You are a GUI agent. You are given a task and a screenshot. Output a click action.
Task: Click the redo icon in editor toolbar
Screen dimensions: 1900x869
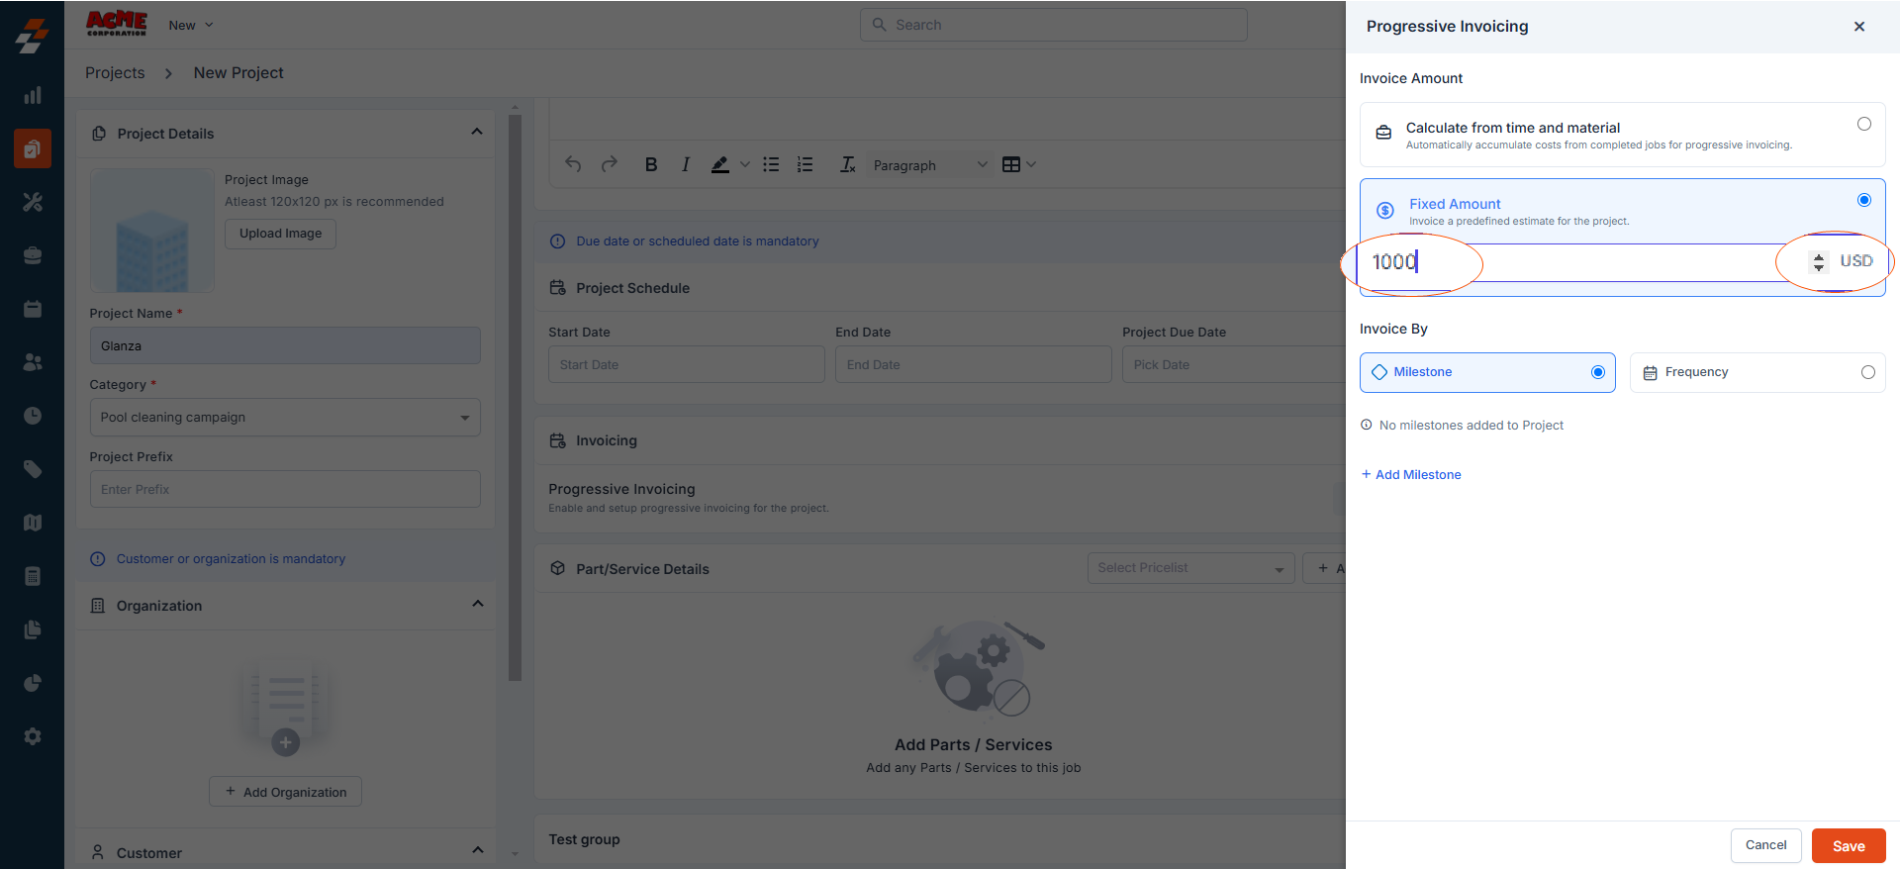point(610,164)
